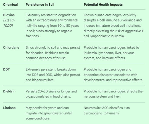The height and width of the screenshot is (124, 149).
Task: Click the Chemical column header
Action: point(10,5)
